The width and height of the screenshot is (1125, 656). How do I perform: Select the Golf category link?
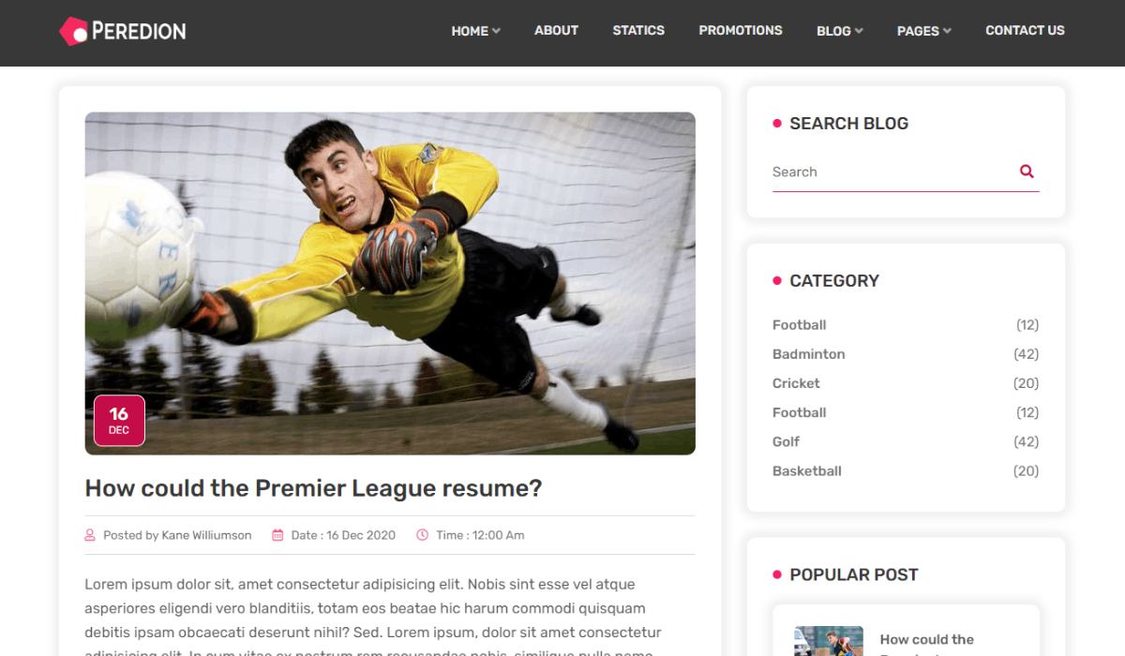[x=786, y=441]
